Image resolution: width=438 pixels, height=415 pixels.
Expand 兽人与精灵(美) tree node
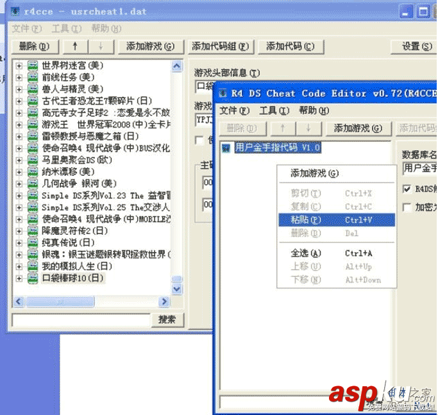(x=19, y=89)
